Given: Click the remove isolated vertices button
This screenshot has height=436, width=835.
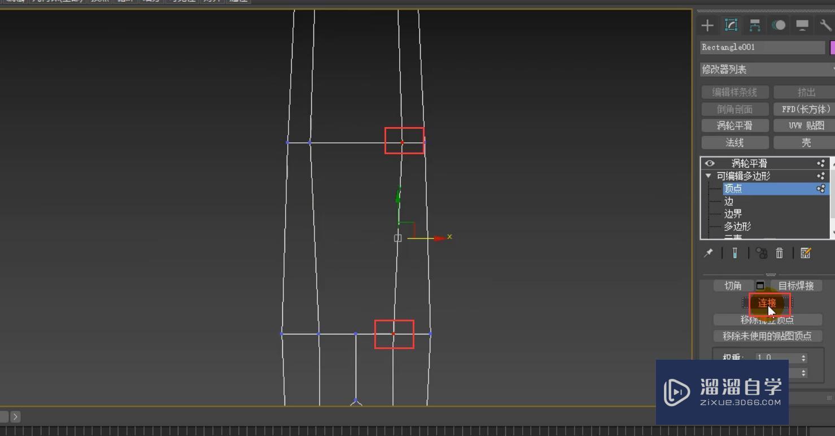Looking at the screenshot, I should (x=767, y=320).
